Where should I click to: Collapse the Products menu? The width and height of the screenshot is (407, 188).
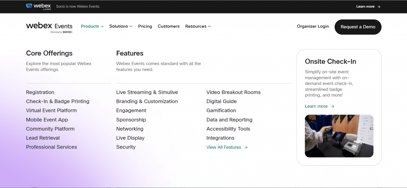tap(92, 27)
